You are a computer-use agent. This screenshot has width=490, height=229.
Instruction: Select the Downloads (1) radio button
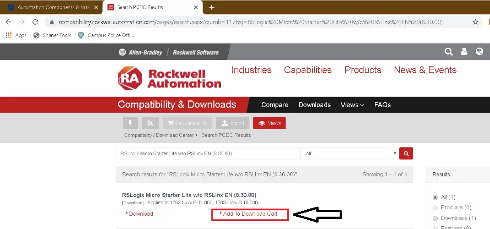click(x=435, y=218)
